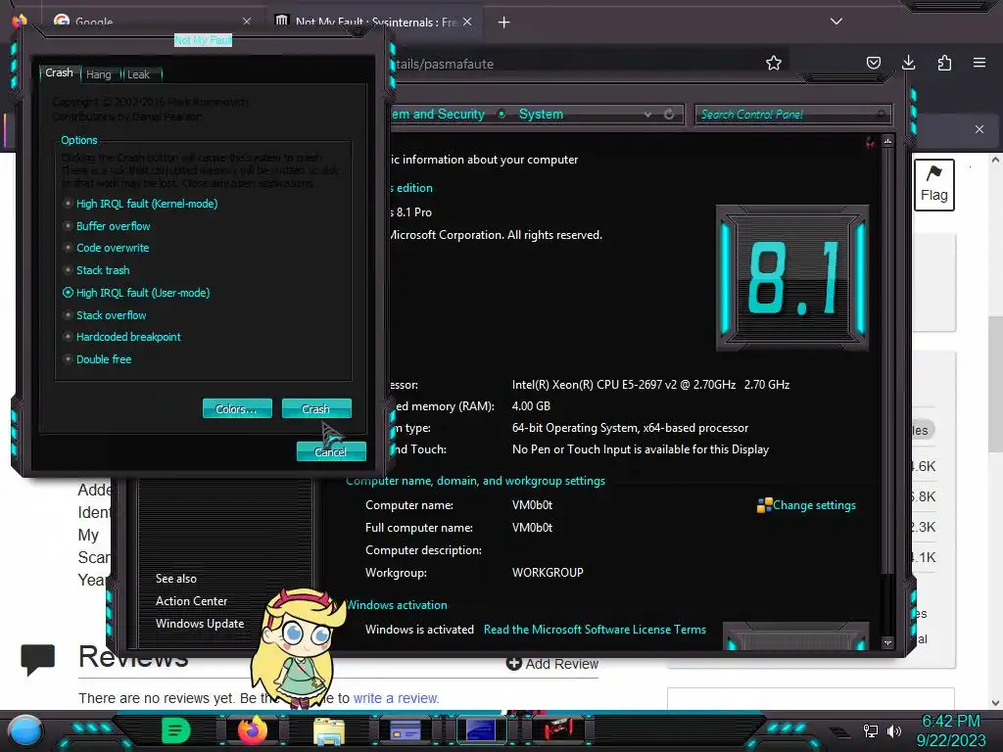Open the Start orb

24,730
